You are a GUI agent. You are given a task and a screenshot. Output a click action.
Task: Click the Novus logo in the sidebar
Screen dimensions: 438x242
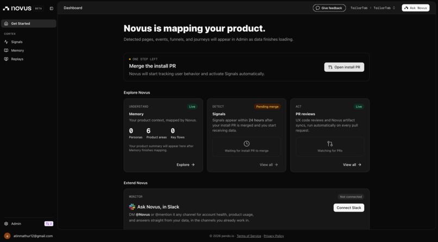[x=17, y=8]
